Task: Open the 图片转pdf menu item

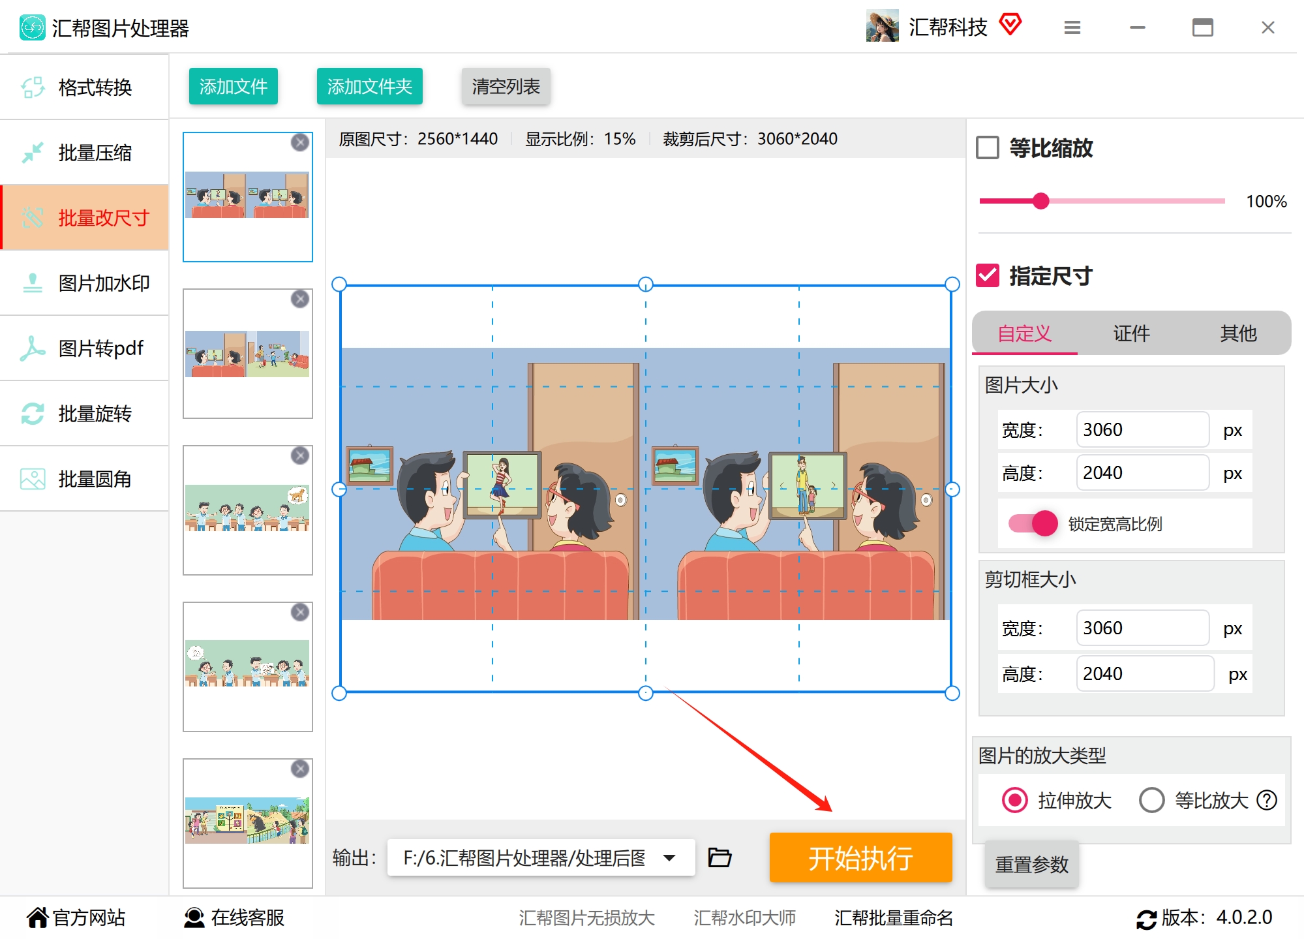Action: click(85, 348)
